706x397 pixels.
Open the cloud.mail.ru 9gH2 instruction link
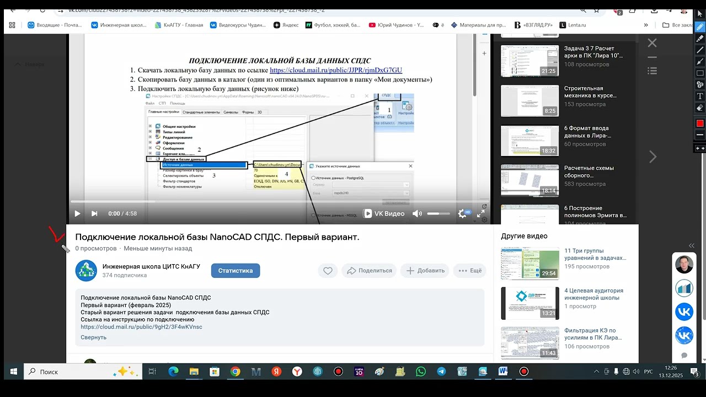coord(141,327)
